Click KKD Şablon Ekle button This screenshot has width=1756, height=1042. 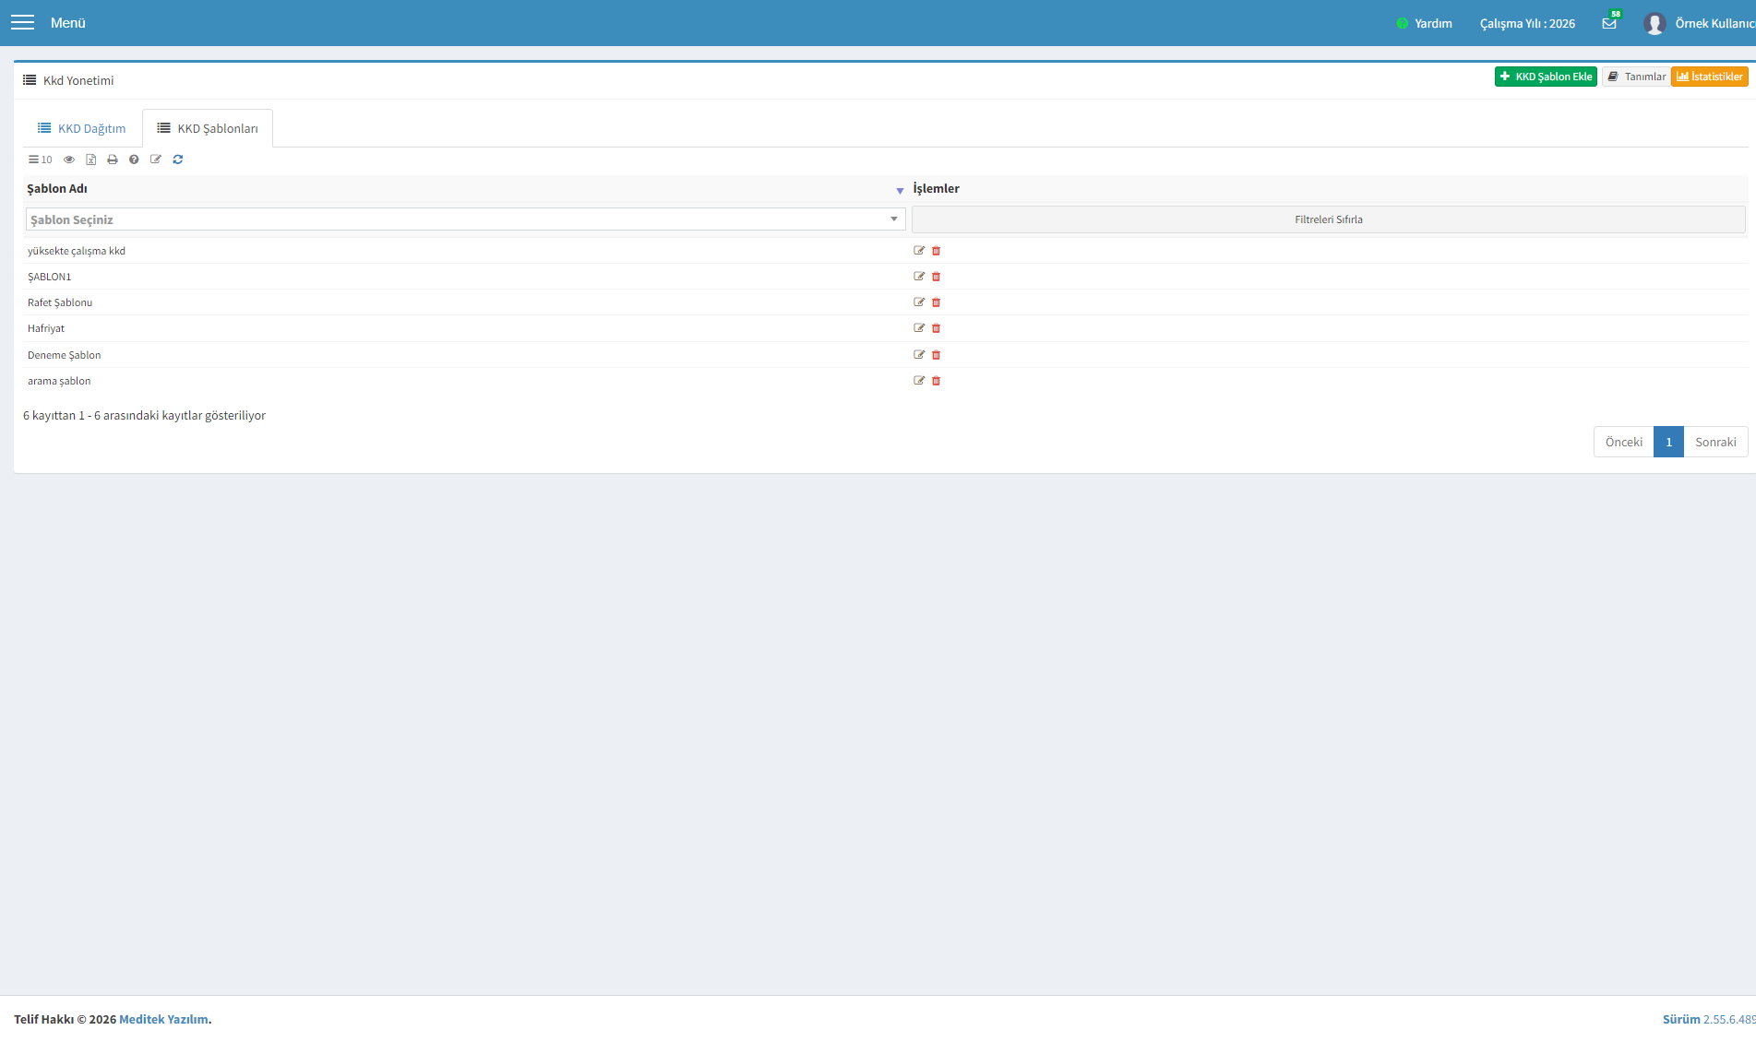pyautogui.click(x=1546, y=77)
